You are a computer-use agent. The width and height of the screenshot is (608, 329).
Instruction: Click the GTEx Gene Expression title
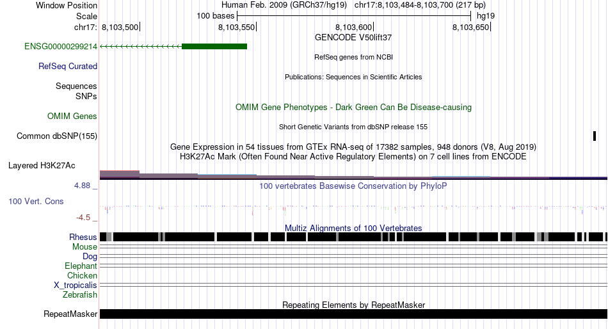pyautogui.click(x=353, y=147)
